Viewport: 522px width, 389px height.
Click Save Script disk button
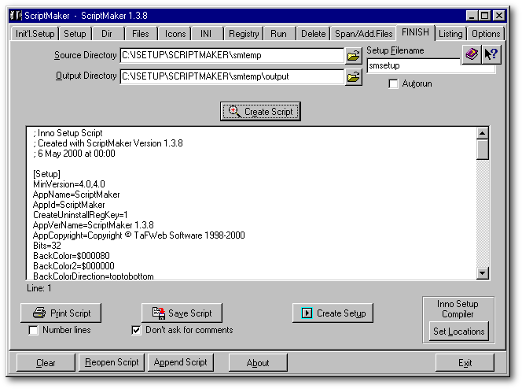pyautogui.click(x=182, y=313)
